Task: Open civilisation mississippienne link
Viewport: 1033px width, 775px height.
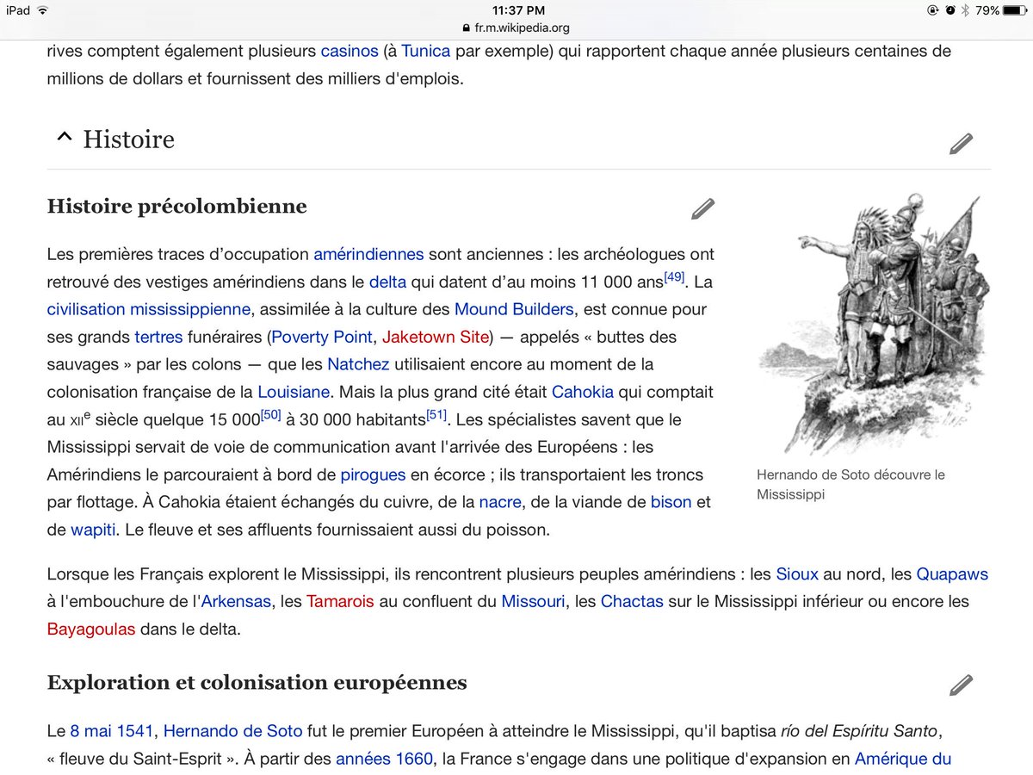Action: pyautogui.click(x=149, y=309)
